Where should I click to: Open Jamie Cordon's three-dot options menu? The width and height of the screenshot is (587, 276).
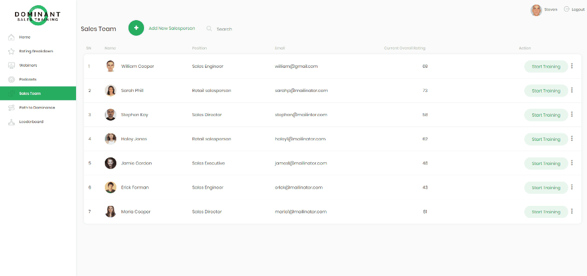click(x=571, y=163)
